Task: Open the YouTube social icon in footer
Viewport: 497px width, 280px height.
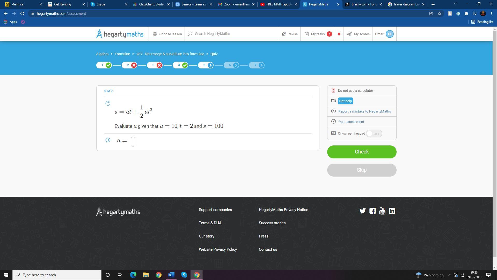Action: pos(382,211)
